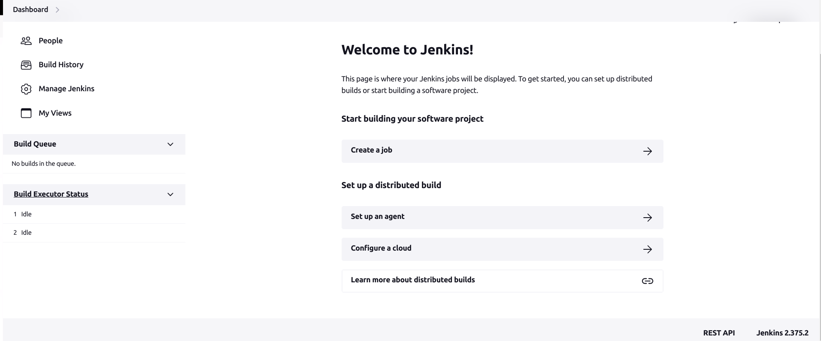Open the REST API link

(718, 332)
